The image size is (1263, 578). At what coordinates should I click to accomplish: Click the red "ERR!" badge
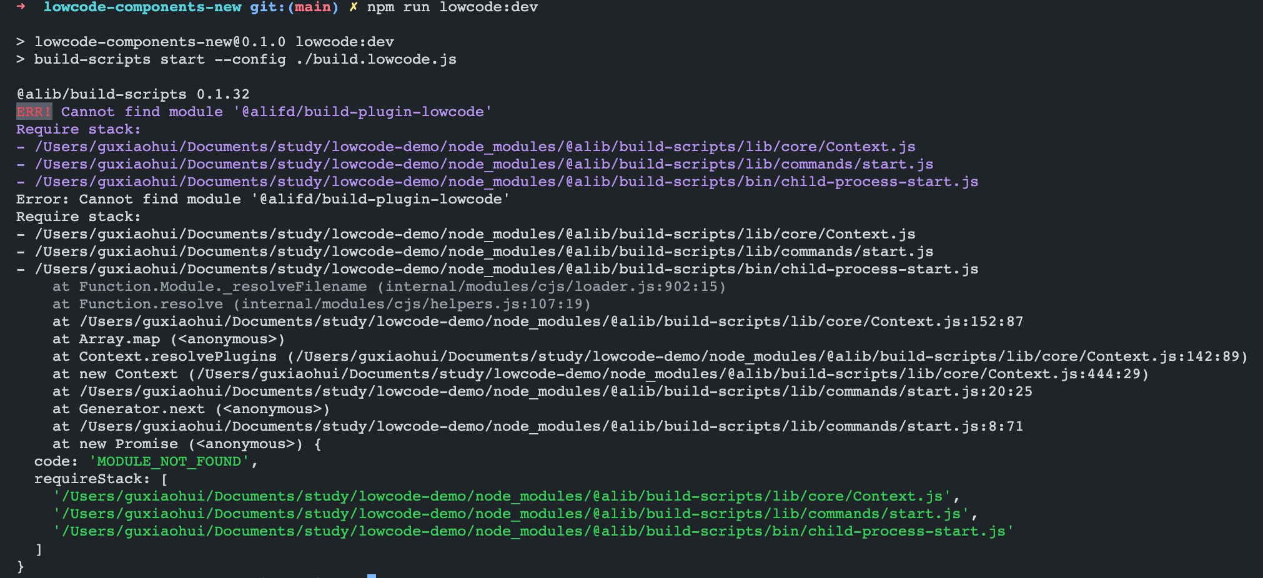(34, 112)
